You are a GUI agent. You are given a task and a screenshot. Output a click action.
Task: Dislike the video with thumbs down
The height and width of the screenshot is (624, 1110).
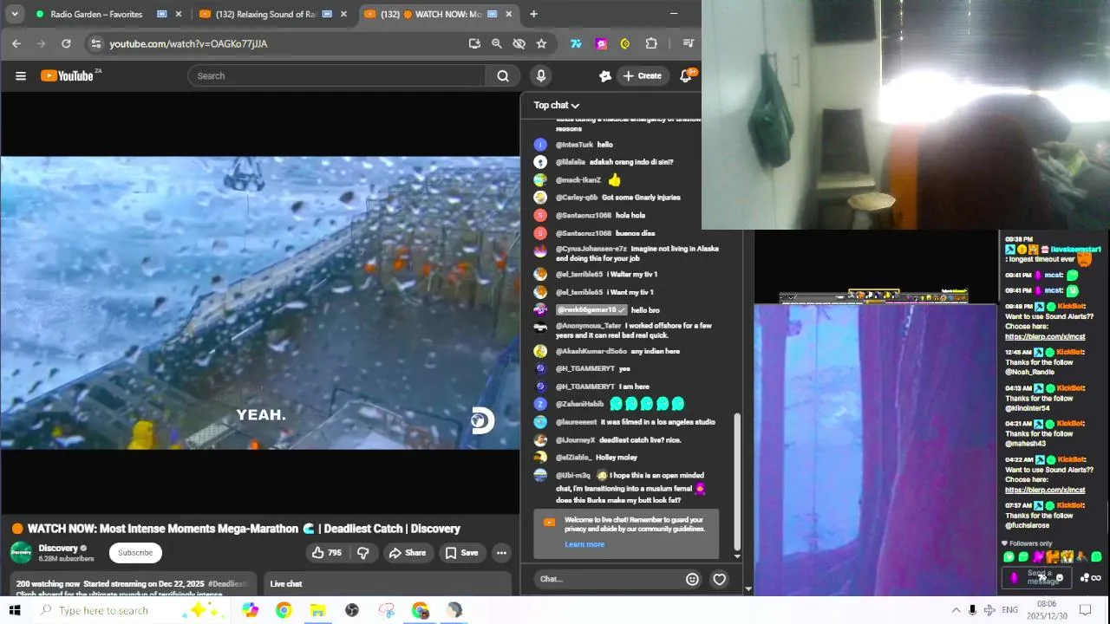[x=363, y=553]
